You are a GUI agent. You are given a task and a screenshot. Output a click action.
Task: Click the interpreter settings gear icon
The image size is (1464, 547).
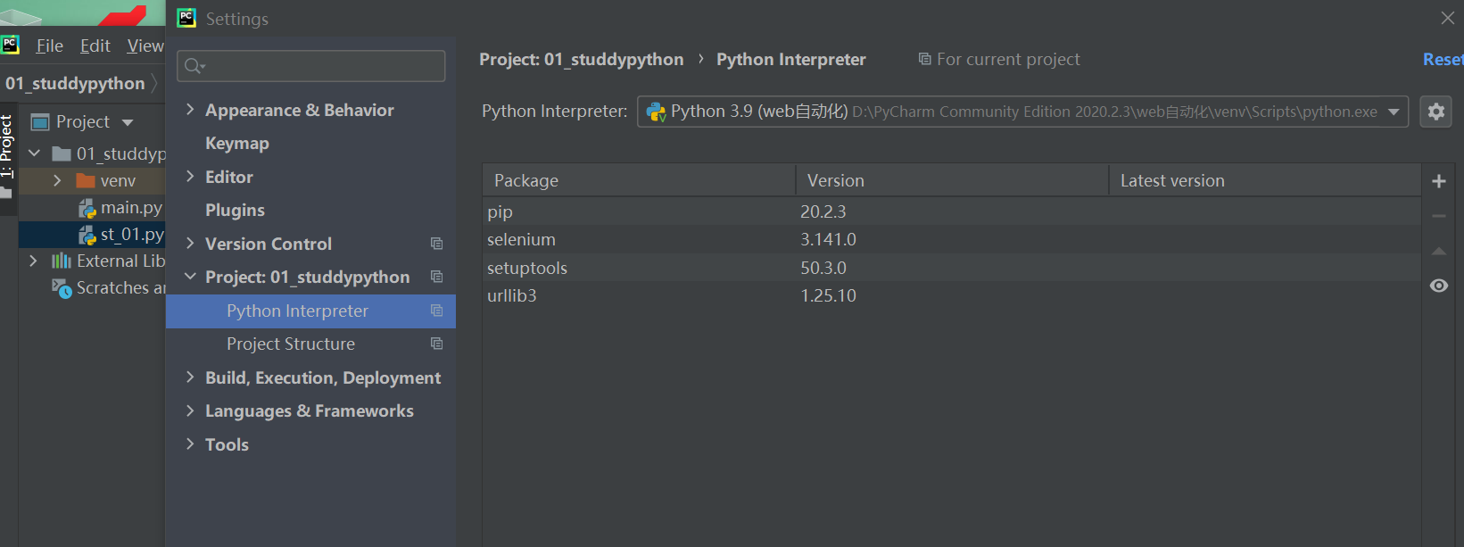point(1435,112)
